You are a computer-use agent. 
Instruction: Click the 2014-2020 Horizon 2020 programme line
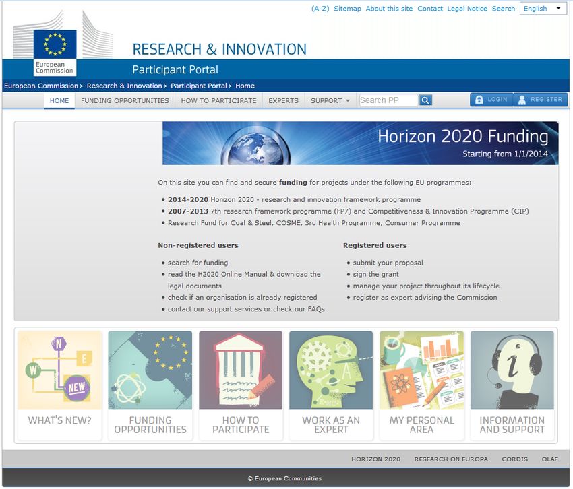(294, 200)
